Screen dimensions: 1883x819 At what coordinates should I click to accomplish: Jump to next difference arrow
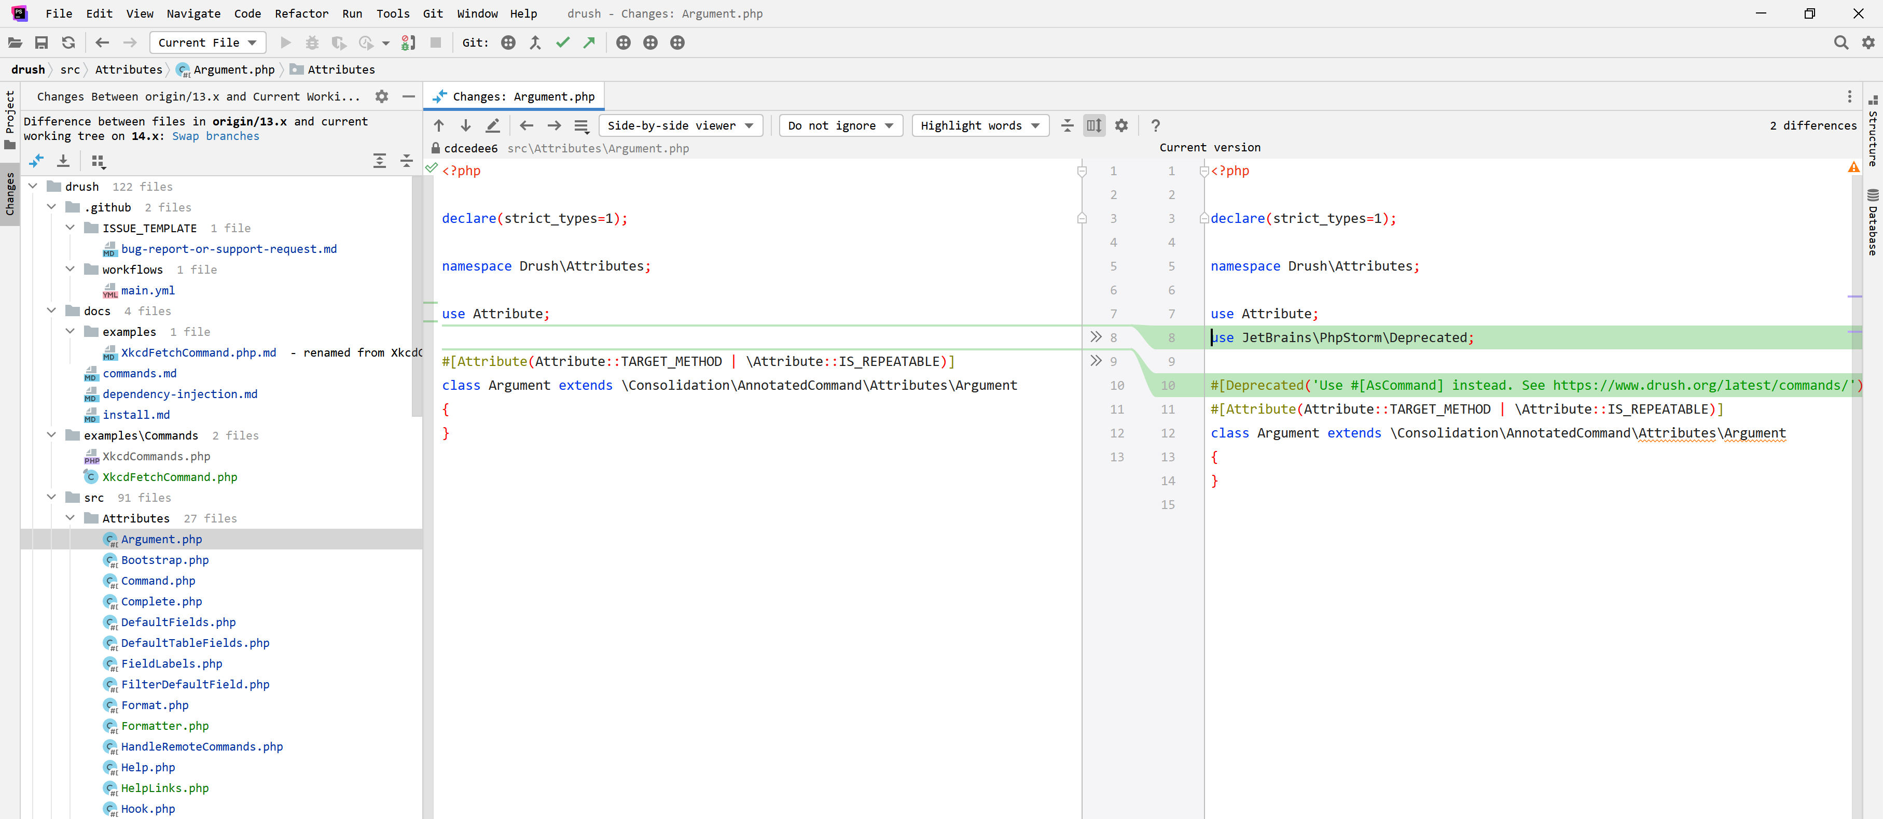click(x=466, y=125)
